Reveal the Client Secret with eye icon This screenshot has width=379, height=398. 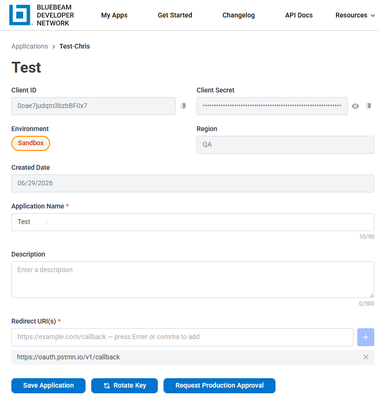pos(355,106)
